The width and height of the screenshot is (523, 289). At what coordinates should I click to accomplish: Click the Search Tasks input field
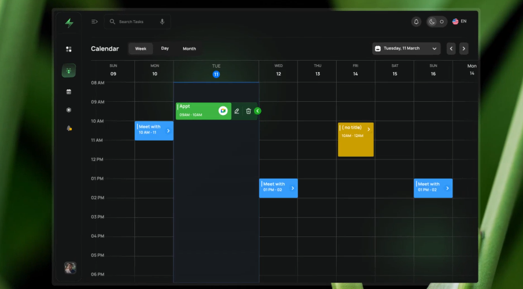[x=138, y=21]
